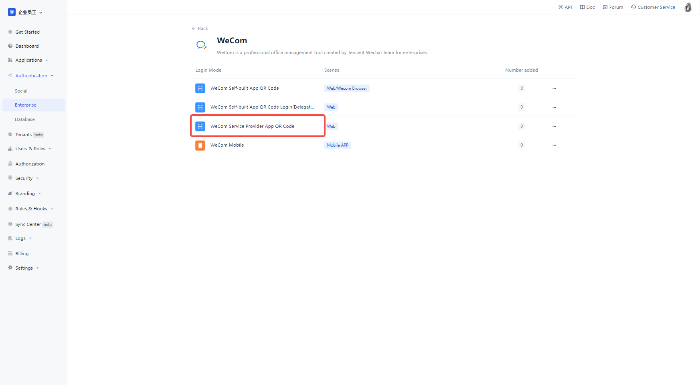Switch to the Social authentication tab
Viewport: 700px width, 385px height.
(21, 91)
